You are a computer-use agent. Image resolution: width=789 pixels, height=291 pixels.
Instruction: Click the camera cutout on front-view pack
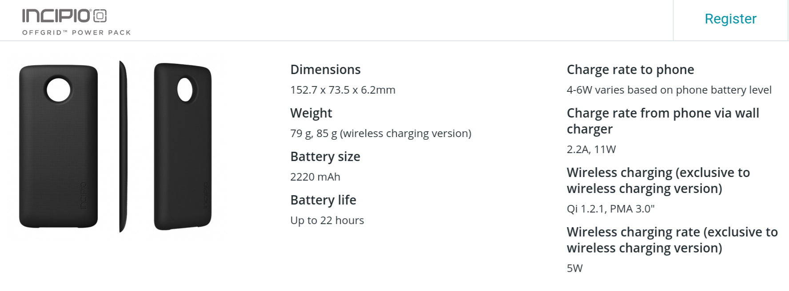point(59,90)
